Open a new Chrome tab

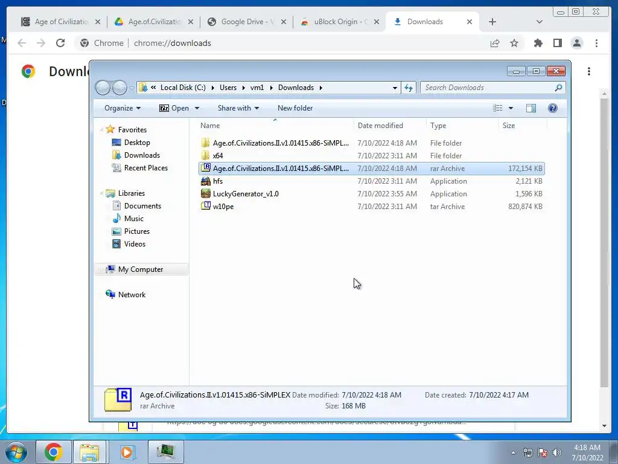[x=492, y=22]
